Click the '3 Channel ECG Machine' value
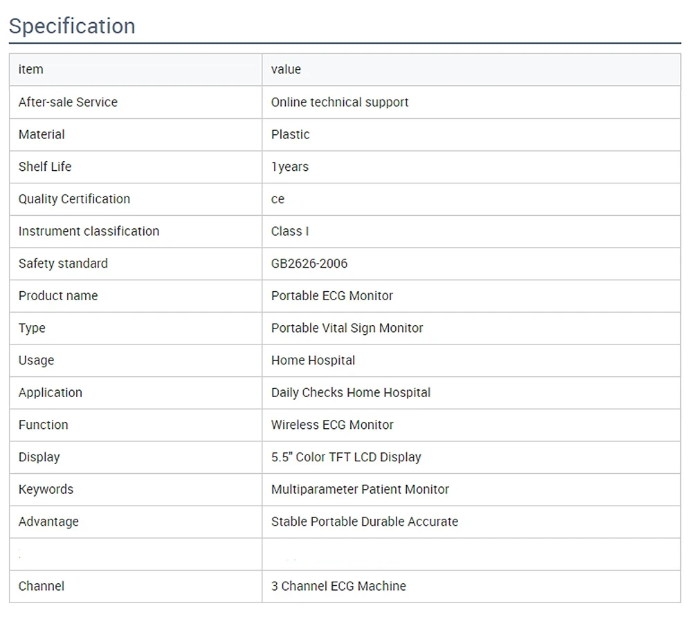 coord(338,586)
